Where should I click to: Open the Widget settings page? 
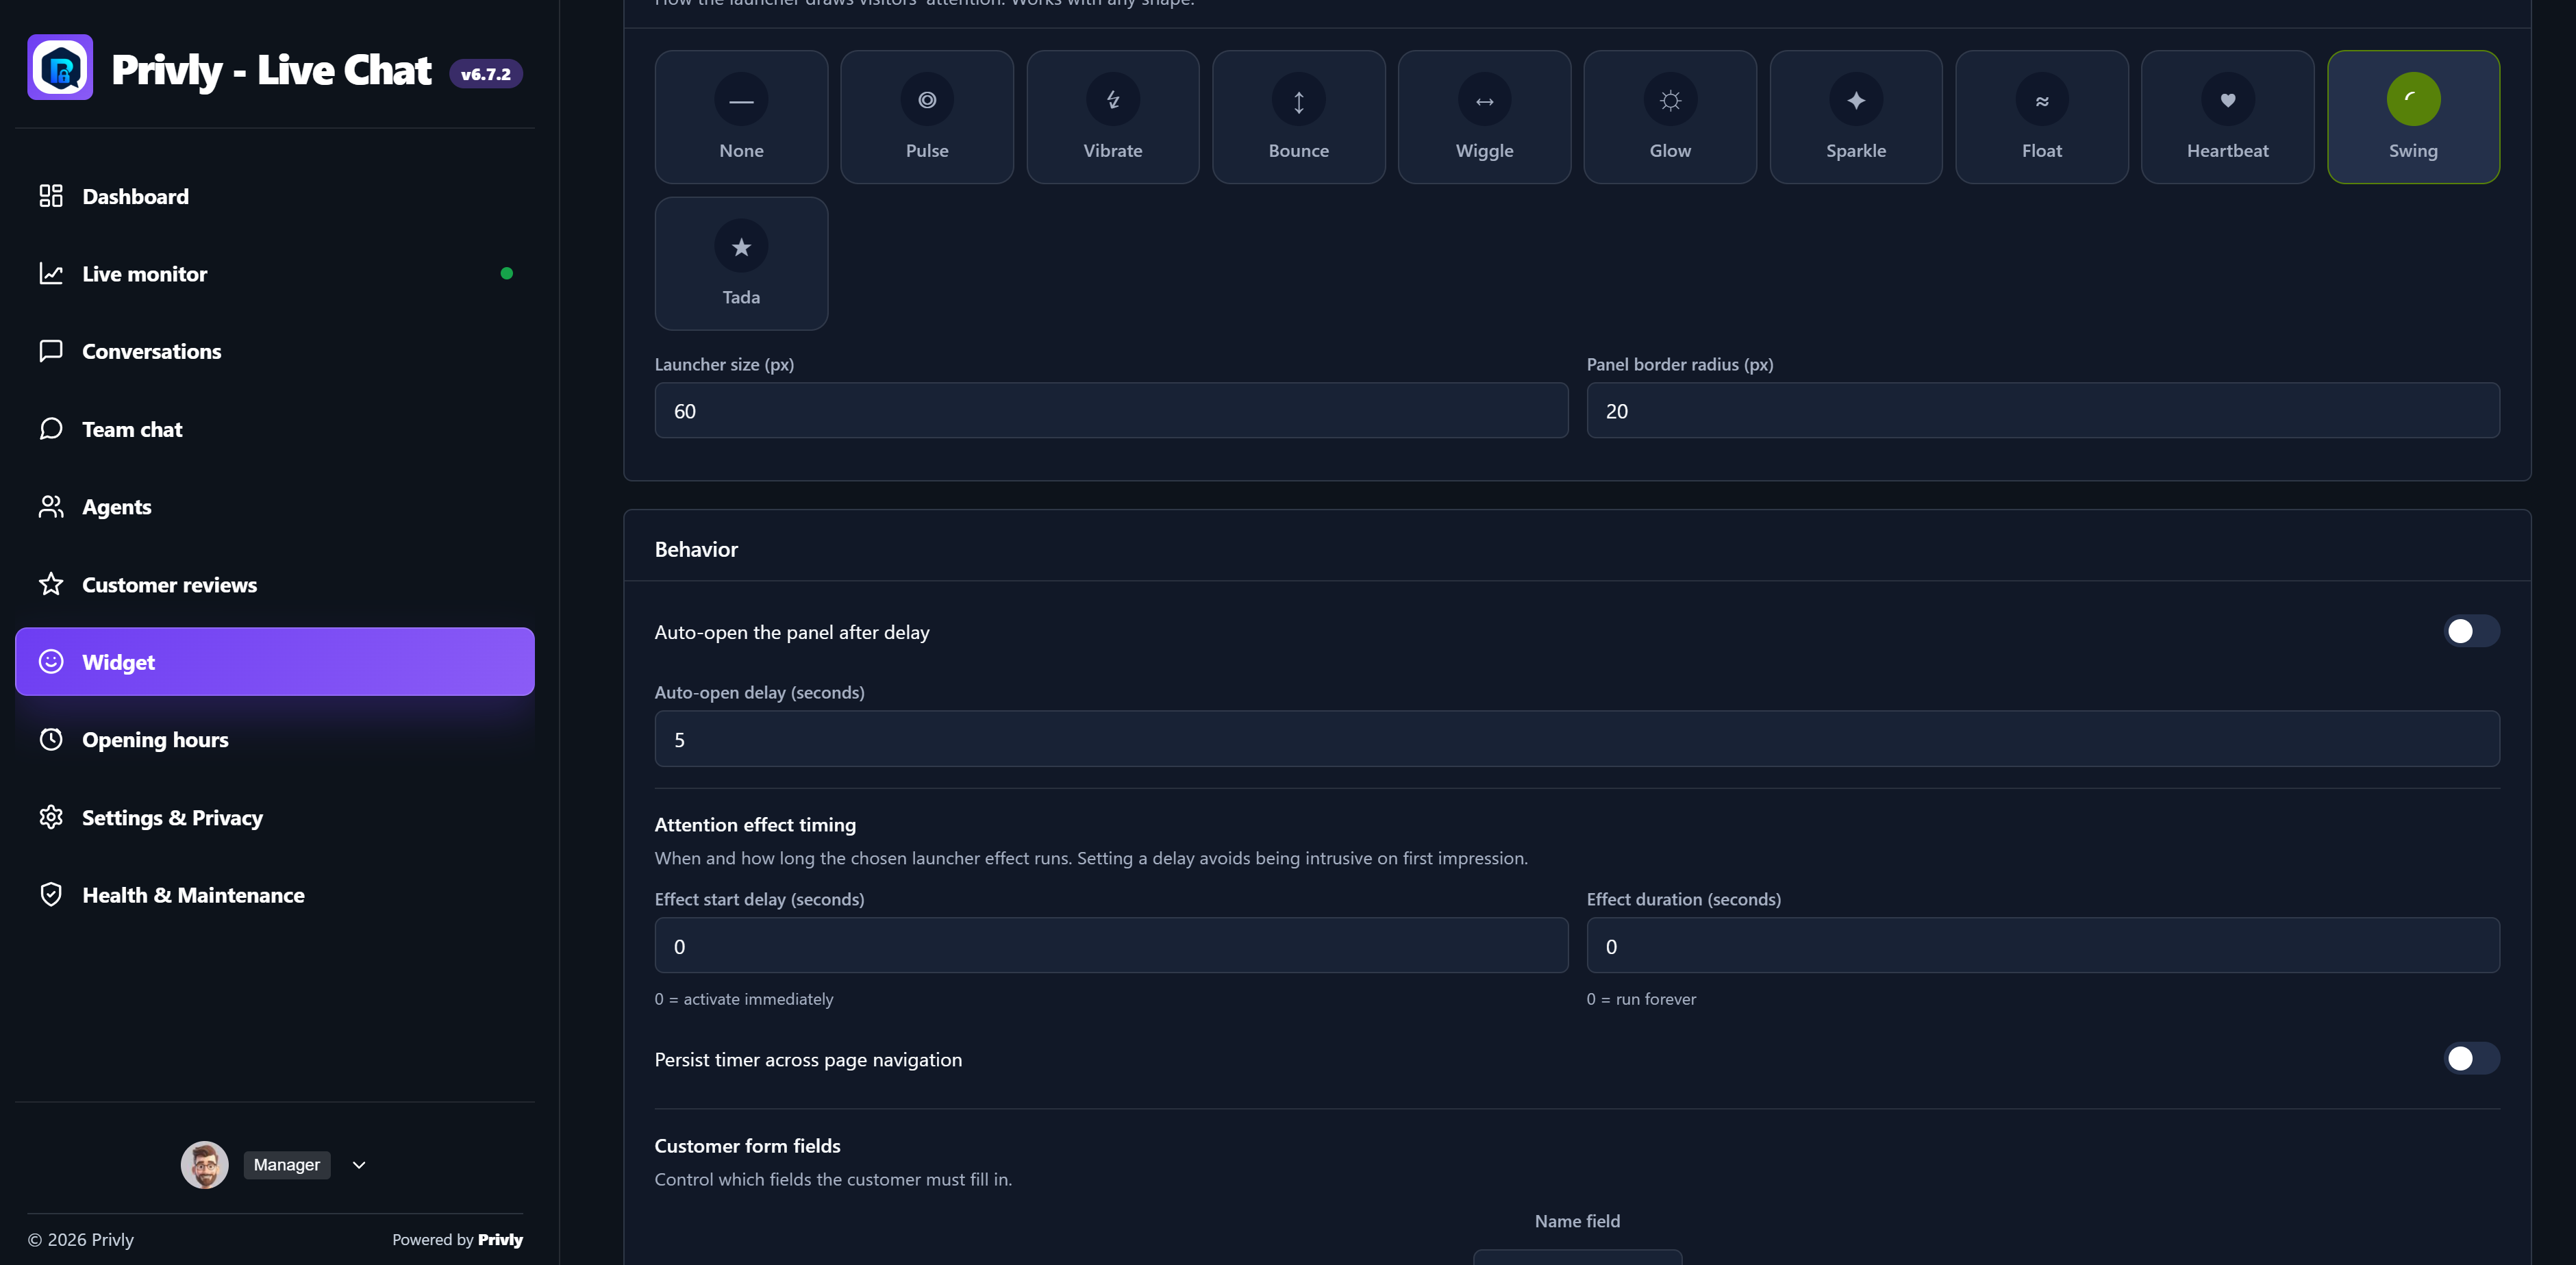click(275, 662)
